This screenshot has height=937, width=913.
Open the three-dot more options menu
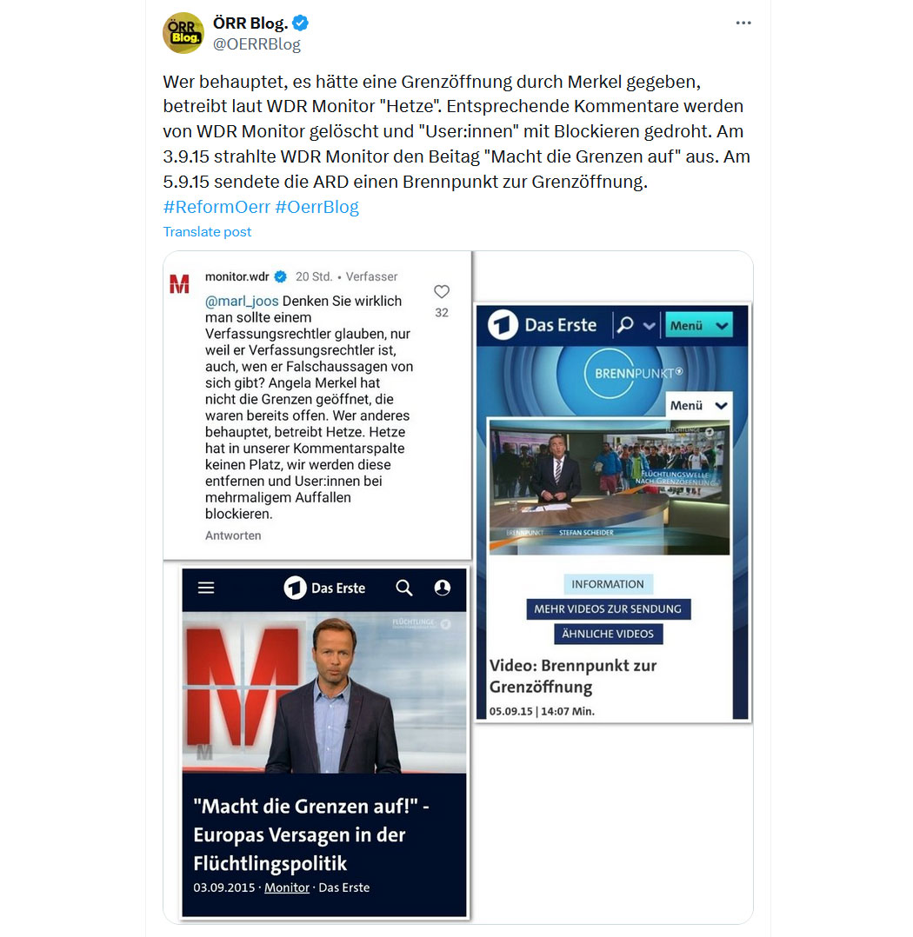point(743,23)
